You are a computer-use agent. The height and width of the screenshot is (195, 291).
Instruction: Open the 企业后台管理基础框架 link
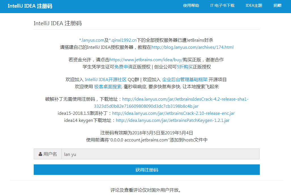point(185,79)
